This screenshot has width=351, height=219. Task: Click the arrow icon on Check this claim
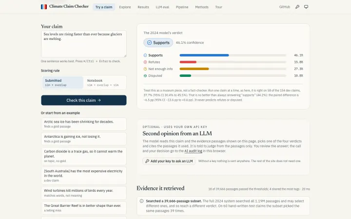[99, 100]
